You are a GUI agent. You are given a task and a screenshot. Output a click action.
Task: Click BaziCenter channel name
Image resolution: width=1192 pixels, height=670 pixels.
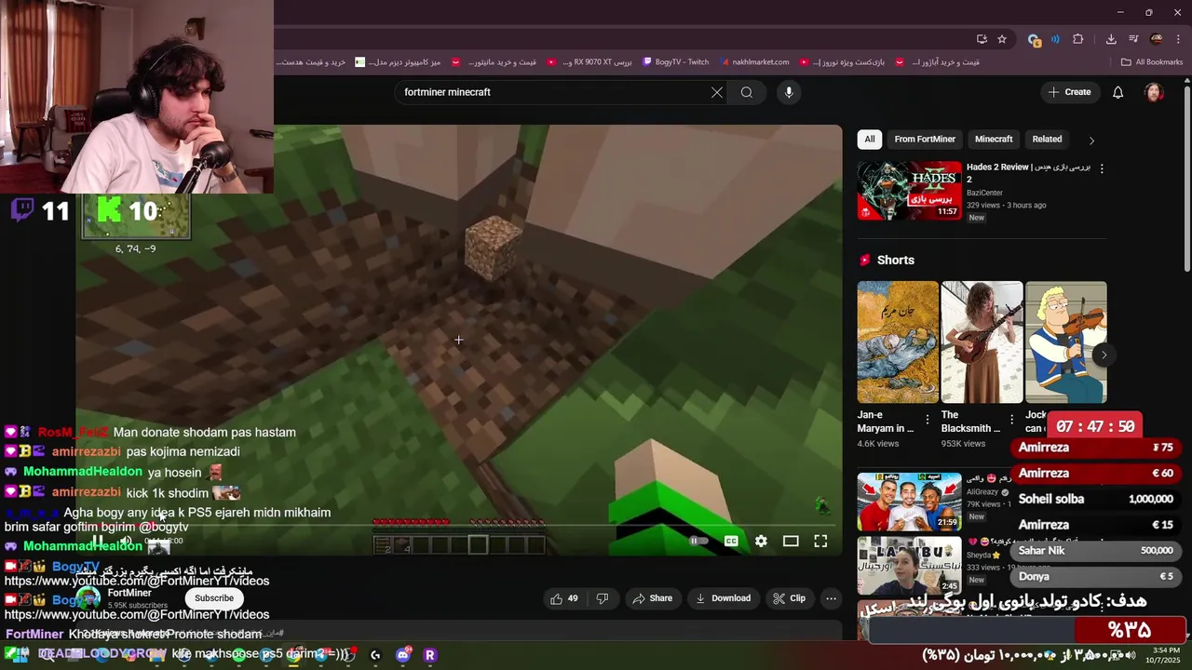(x=984, y=193)
